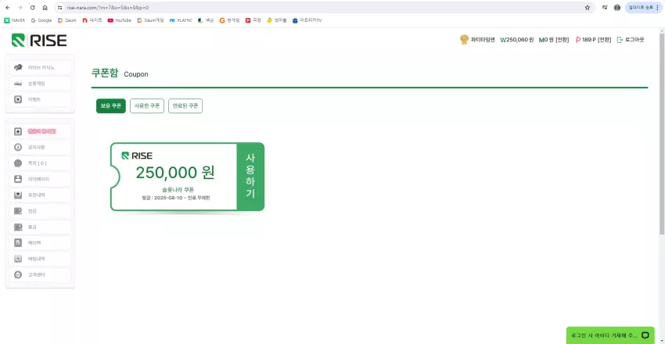Screen dimensions: 665x344
Task: Click the 189 P [전환] conversion link
Action: 593,40
